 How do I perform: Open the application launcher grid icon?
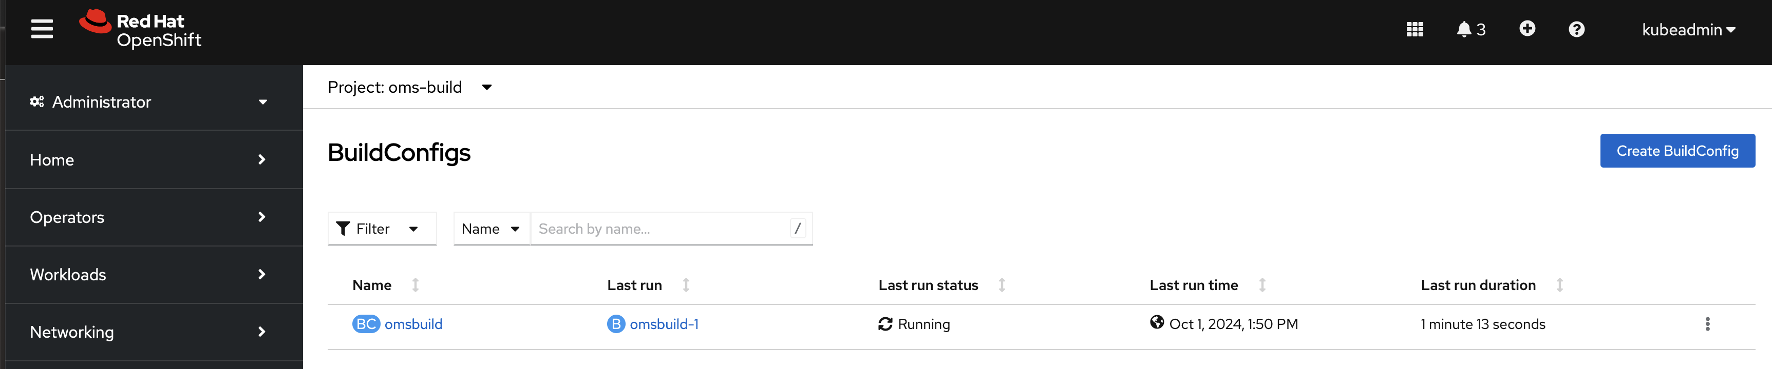tap(1415, 30)
